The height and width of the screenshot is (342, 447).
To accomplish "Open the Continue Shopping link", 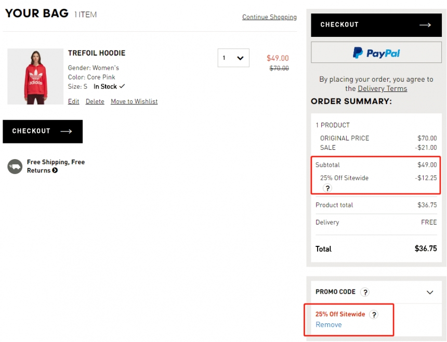I will (269, 17).
